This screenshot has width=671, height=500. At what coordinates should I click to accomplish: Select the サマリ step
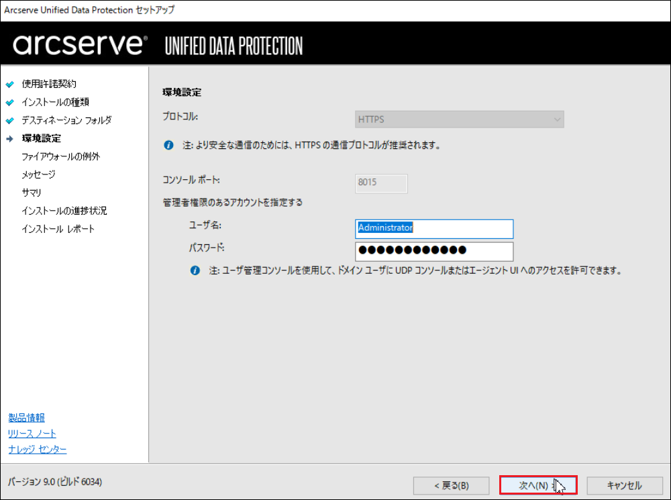32,192
